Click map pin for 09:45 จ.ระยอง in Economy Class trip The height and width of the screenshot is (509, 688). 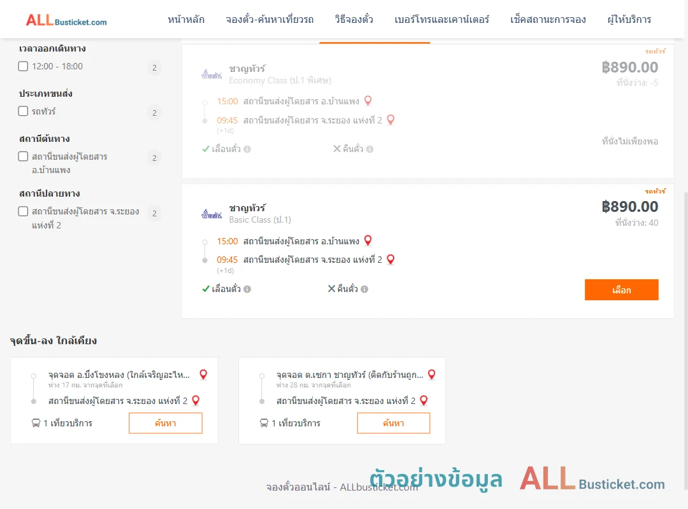391,120
